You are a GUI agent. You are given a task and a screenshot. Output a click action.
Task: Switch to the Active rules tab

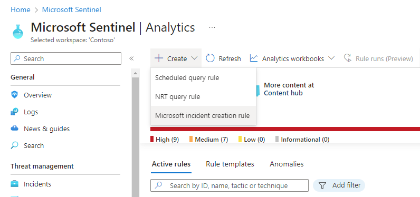(x=171, y=164)
